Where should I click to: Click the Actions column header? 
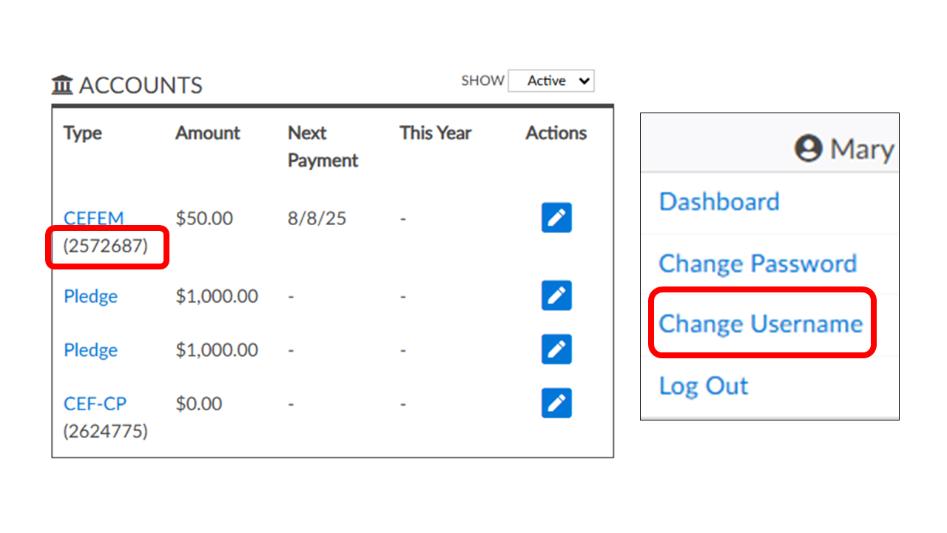click(x=556, y=133)
